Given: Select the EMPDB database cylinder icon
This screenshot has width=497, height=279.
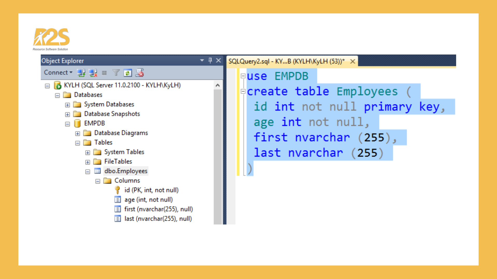Looking at the screenshot, I should pos(78,123).
